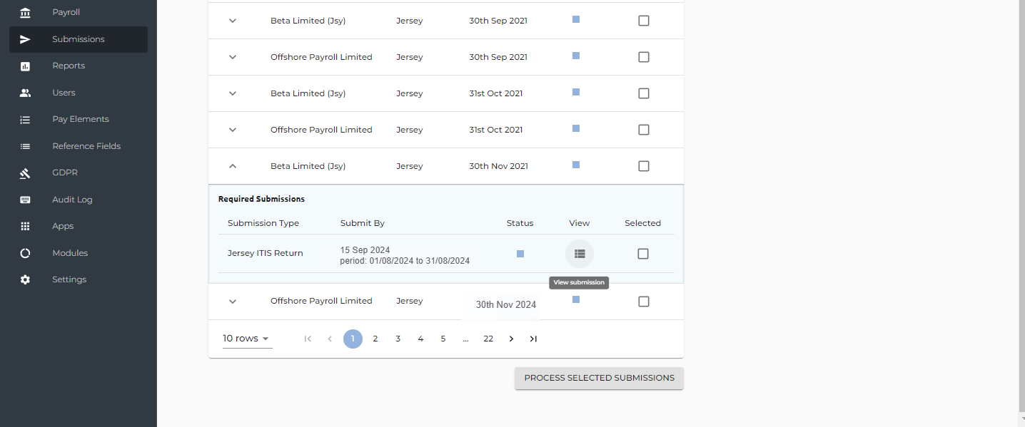This screenshot has height=427, width=1025.
Task: Select checkbox for Offshore Payroll 31st Oct 2021
Action: 644,130
